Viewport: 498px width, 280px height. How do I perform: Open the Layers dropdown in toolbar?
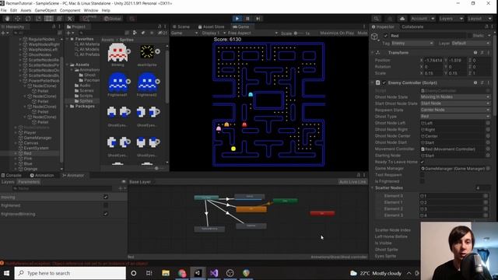point(451,19)
